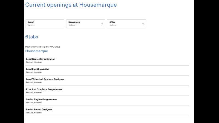Click the Office dropdown arrow icon

coord(143,24)
